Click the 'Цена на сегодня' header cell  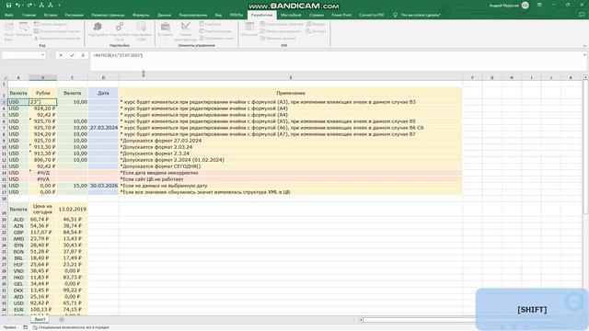tap(43, 209)
